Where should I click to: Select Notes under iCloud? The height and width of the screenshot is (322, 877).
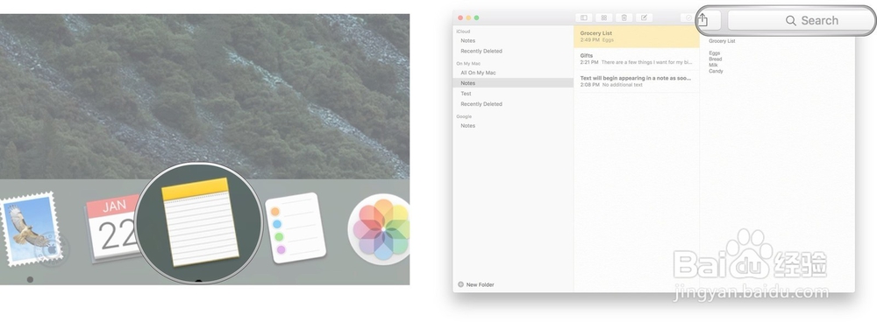click(x=468, y=41)
